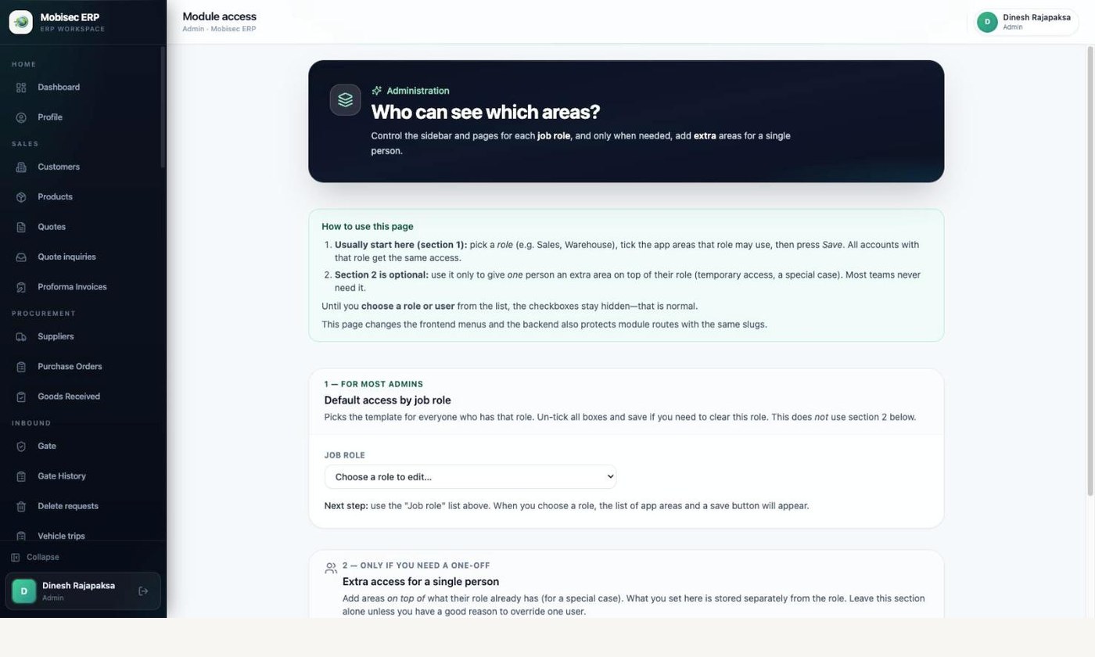The height and width of the screenshot is (657, 1095).
Task: Open user menu for Dinesh Rajapaksa top-right
Action: click(x=1025, y=22)
